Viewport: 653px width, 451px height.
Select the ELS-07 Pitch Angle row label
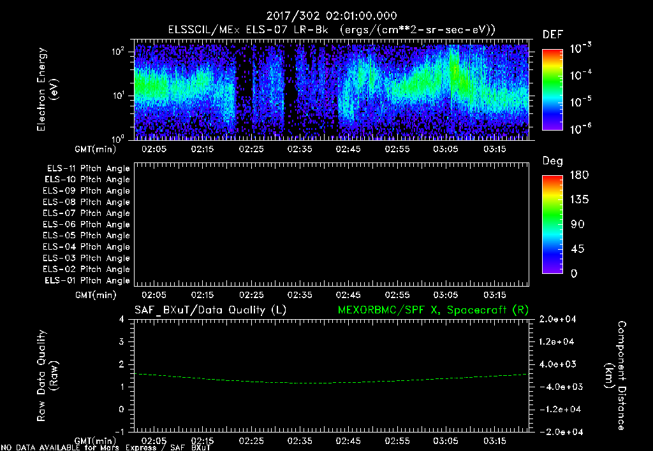[x=87, y=213]
